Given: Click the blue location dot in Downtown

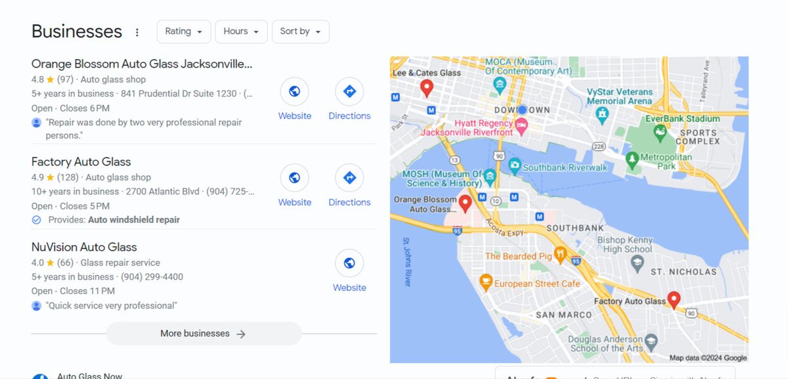Looking at the screenshot, I should (522, 110).
